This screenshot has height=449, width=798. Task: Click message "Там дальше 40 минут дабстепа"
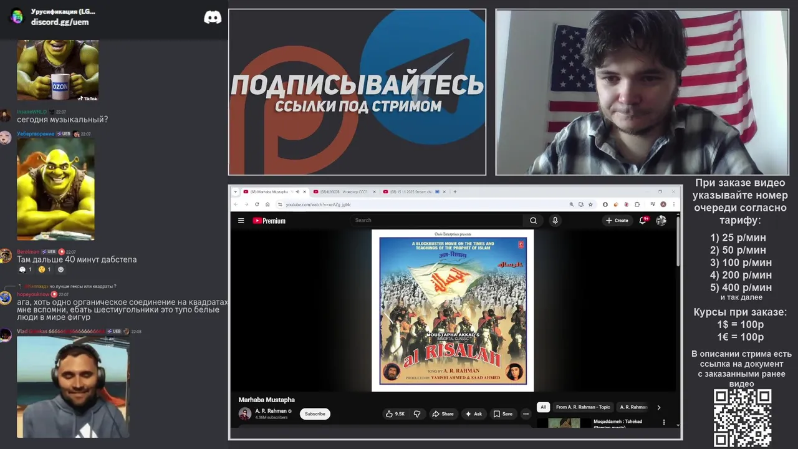coord(77,259)
